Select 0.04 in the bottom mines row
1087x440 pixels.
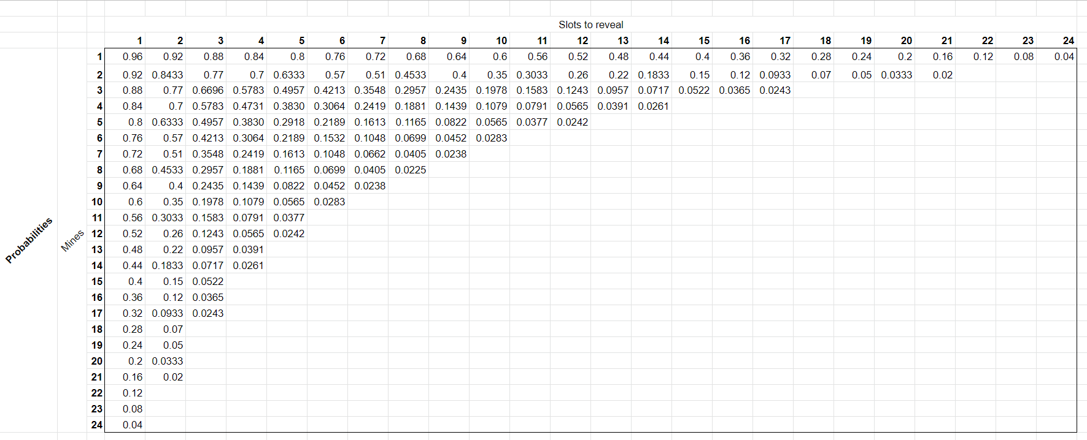coord(132,425)
